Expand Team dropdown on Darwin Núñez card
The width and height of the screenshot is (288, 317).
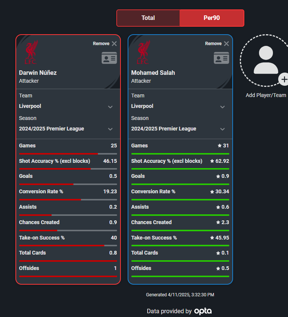click(x=110, y=107)
